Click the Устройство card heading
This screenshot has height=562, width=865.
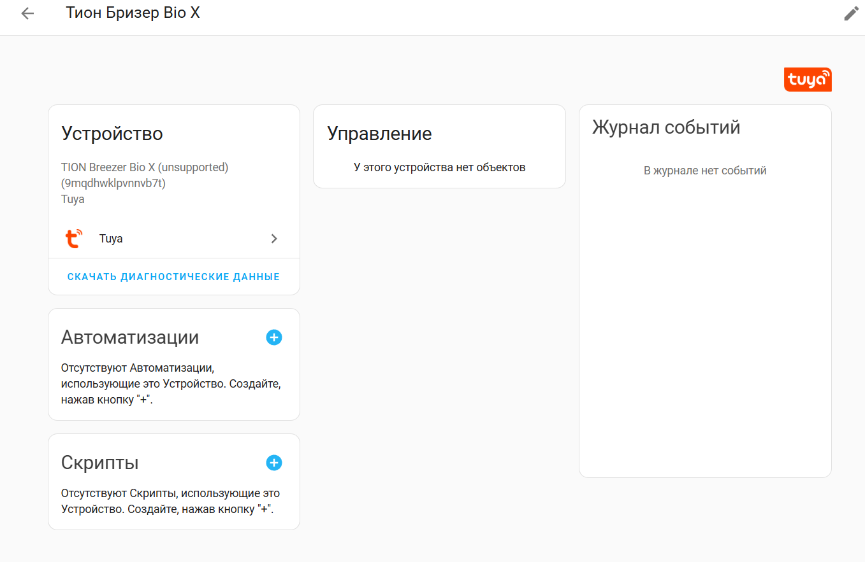click(112, 134)
